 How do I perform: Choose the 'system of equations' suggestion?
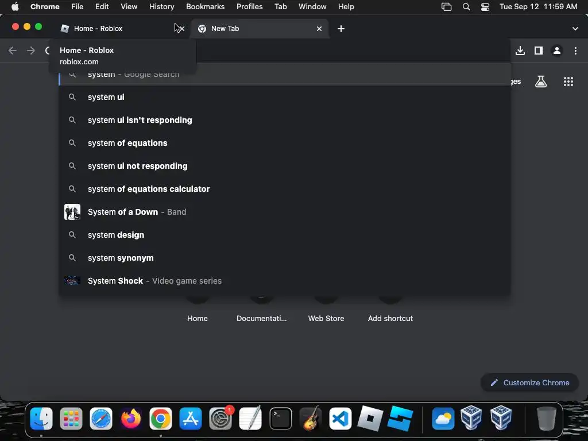[x=285, y=143]
